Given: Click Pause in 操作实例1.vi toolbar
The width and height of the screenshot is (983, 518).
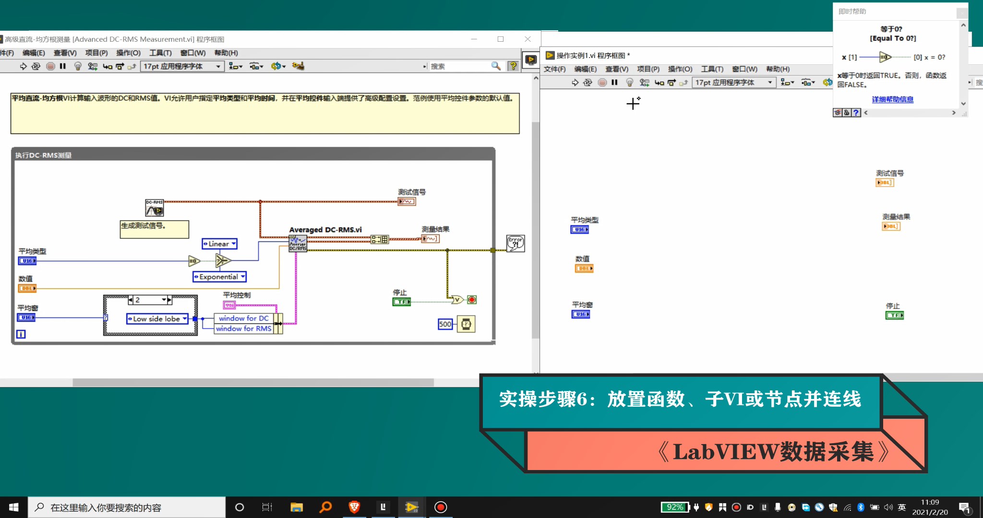Looking at the screenshot, I should pyautogui.click(x=614, y=82).
